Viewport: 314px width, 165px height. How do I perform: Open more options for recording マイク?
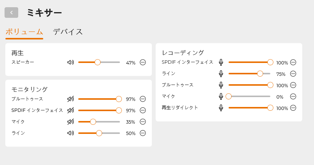tap(293, 97)
